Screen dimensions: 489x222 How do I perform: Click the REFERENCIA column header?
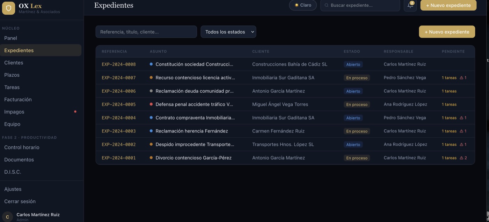[x=114, y=52]
